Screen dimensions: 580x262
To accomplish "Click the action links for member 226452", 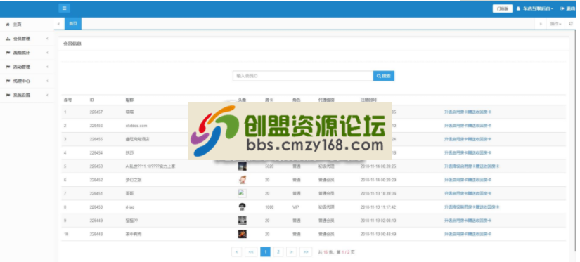I will tap(468, 180).
